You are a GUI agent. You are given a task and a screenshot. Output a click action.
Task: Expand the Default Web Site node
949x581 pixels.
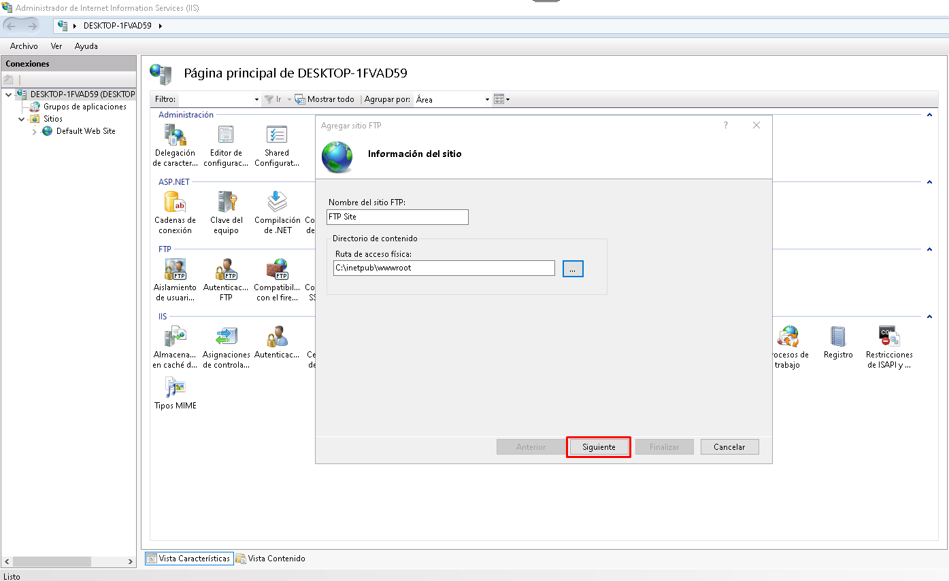pos(35,132)
